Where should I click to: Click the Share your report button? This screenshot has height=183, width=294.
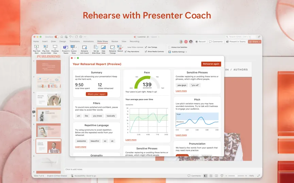click(x=97, y=94)
